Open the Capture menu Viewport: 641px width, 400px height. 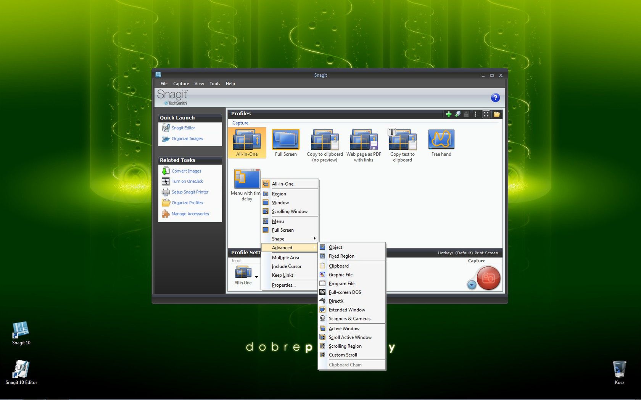pos(181,84)
